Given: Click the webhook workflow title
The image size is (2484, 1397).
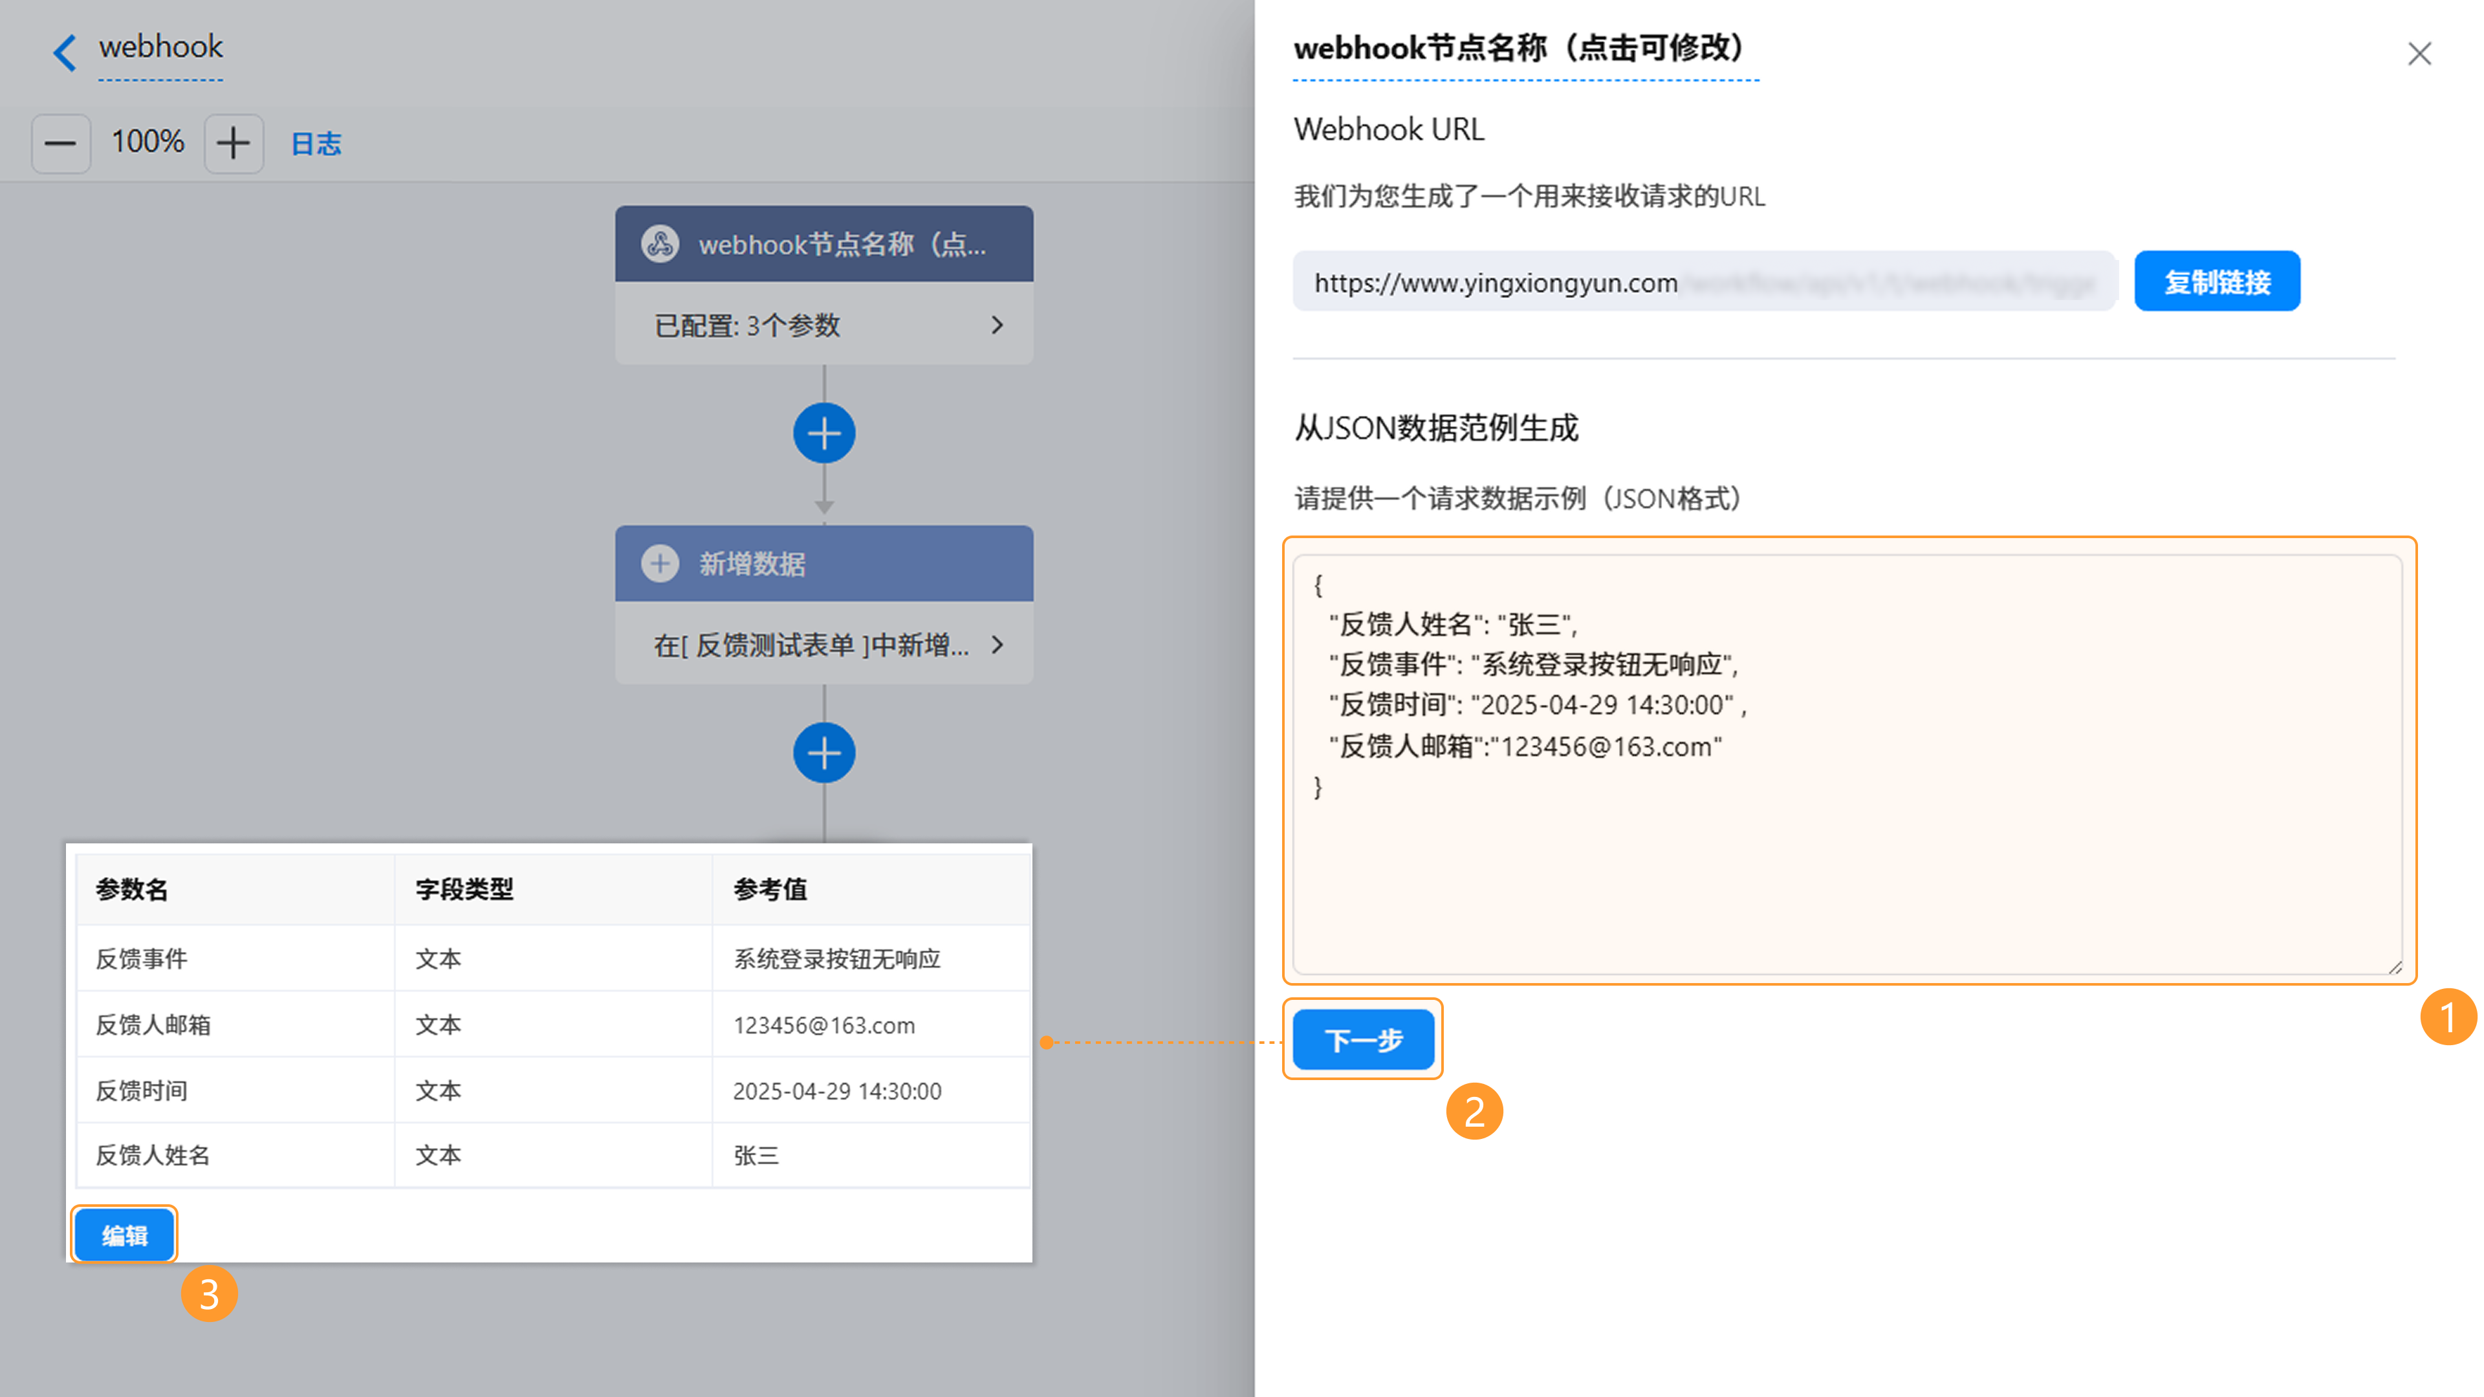Looking at the screenshot, I should 160,47.
